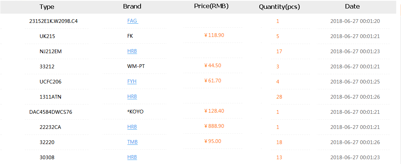401x164 pixels.
Task: Select the ¥118.90 price value
Action: point(214,35)
